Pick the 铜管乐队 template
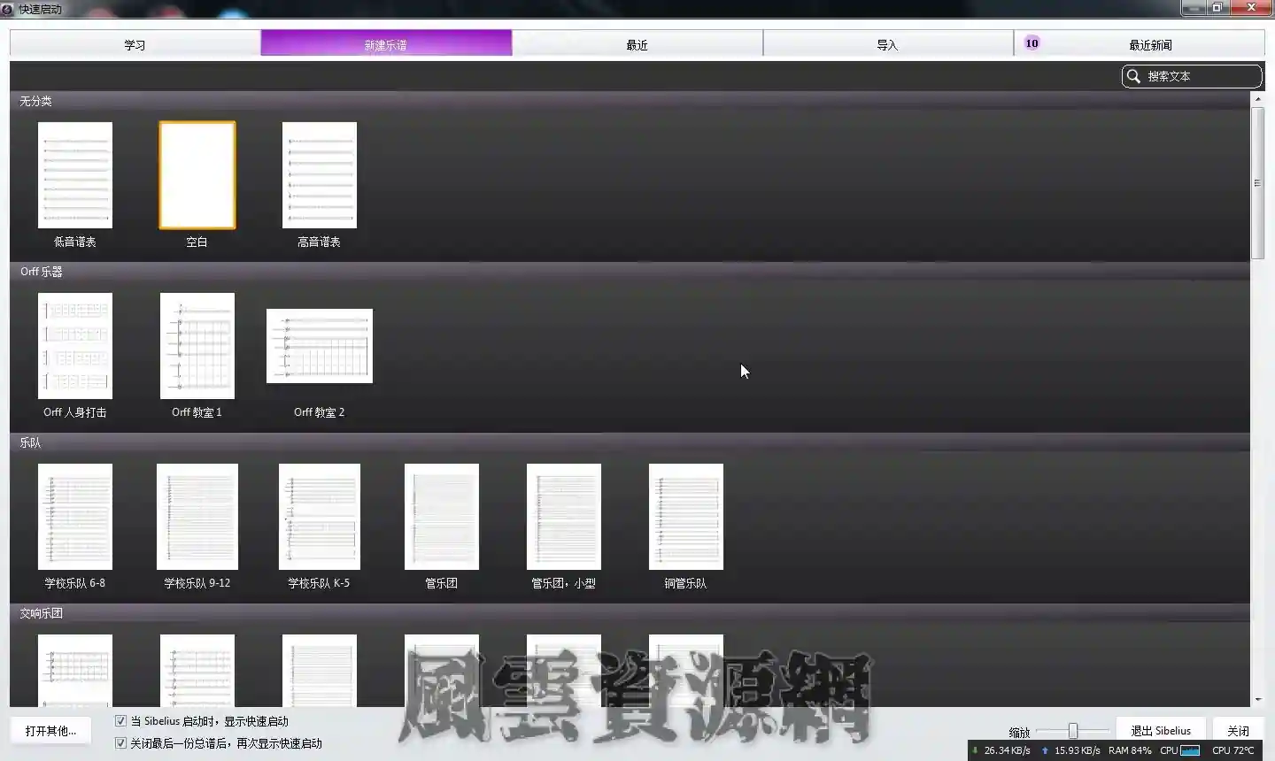Screen dimensions: 1275x761 [x=686, y=517]
